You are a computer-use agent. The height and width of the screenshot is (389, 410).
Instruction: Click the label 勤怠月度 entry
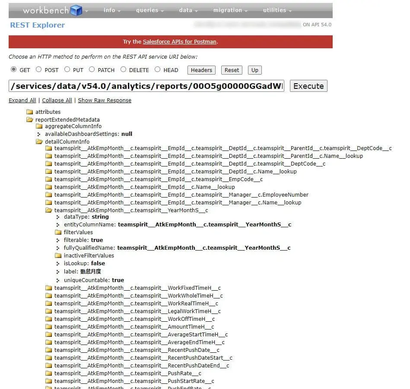83,272
